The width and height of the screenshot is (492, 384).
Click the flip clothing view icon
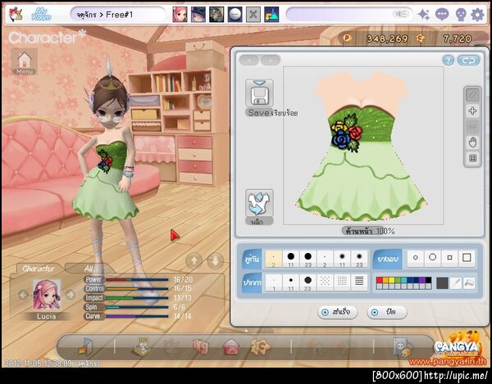click(259, 203)
